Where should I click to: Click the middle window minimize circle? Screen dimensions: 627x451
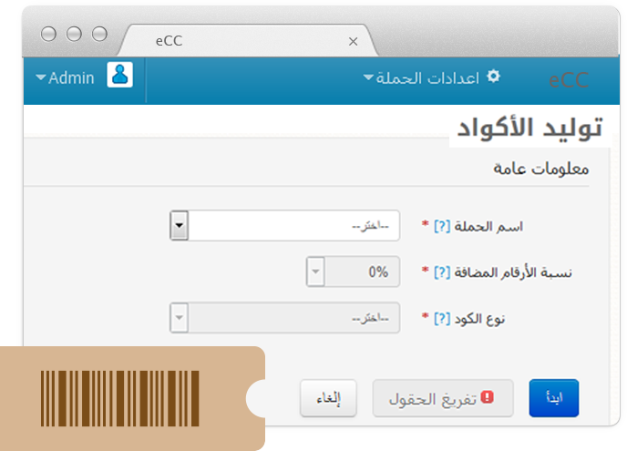point(74,34)
